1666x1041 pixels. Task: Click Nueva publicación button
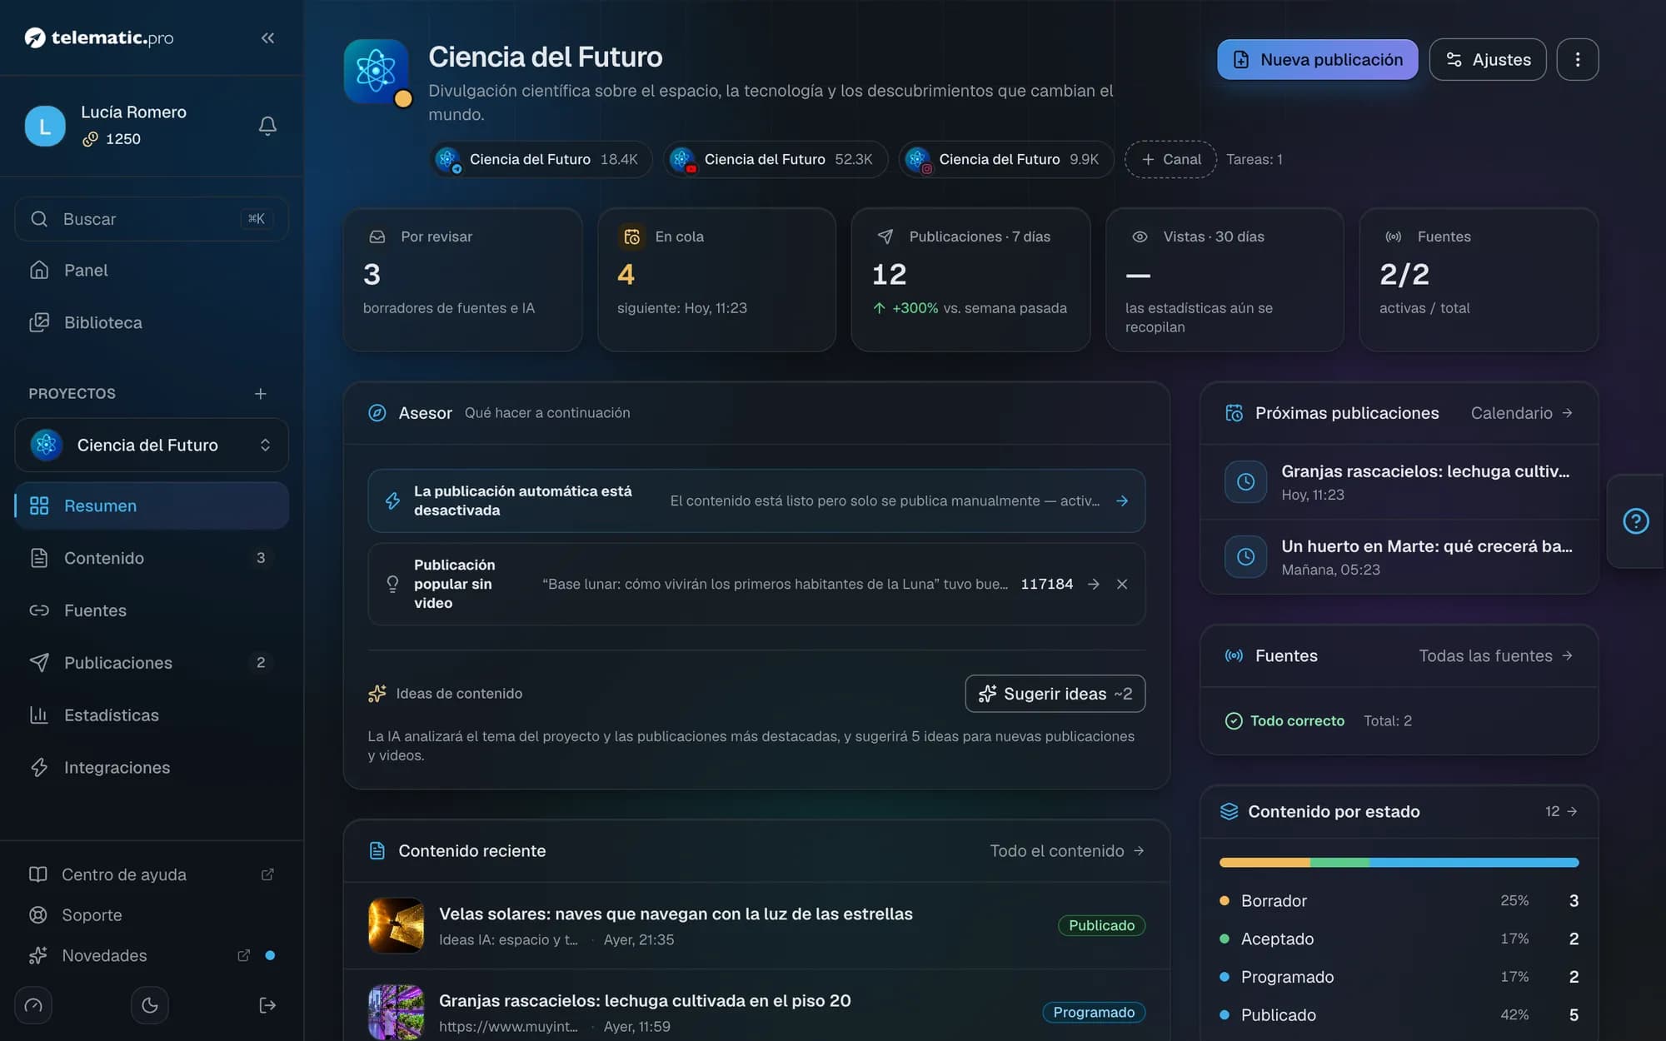point(1317,60)
